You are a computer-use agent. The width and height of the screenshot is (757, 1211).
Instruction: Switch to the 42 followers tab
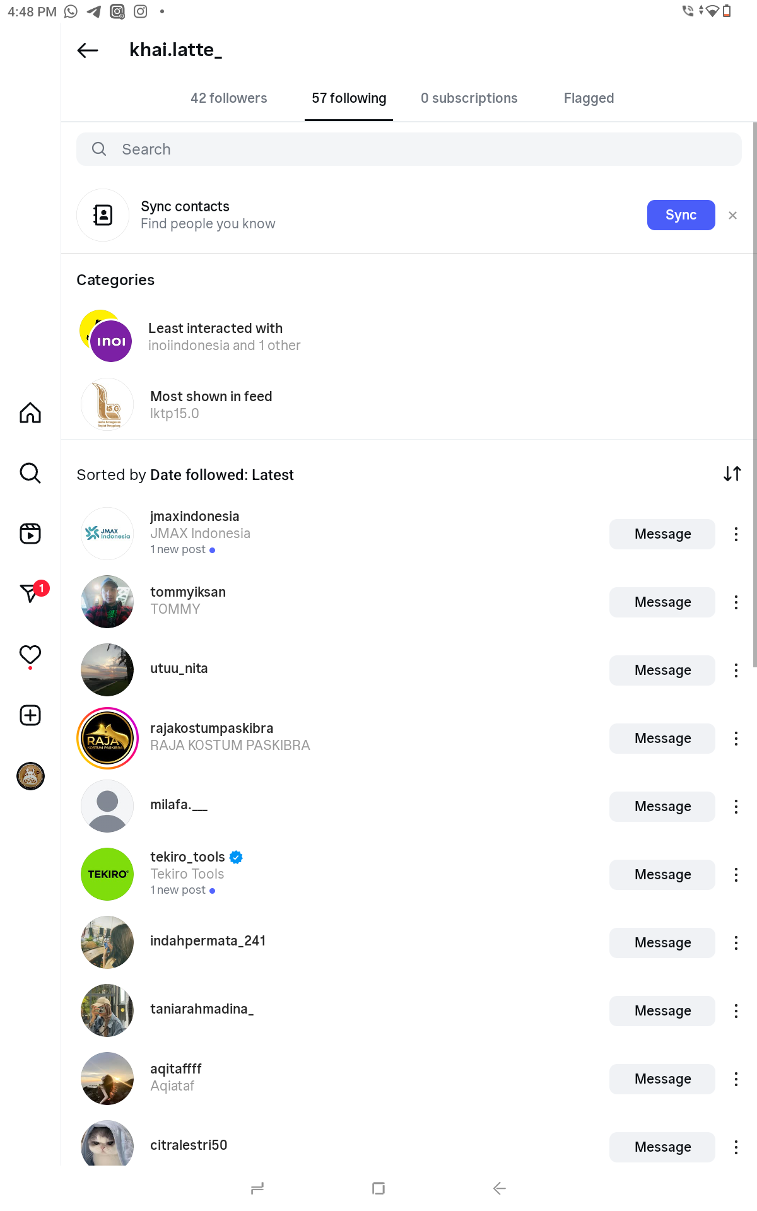point(229,98)
